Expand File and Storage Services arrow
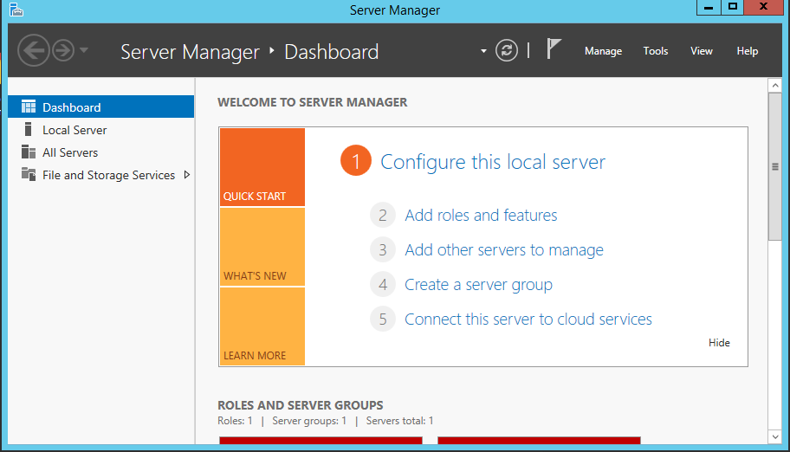790x452 pixels. click(x=187, y=175)
